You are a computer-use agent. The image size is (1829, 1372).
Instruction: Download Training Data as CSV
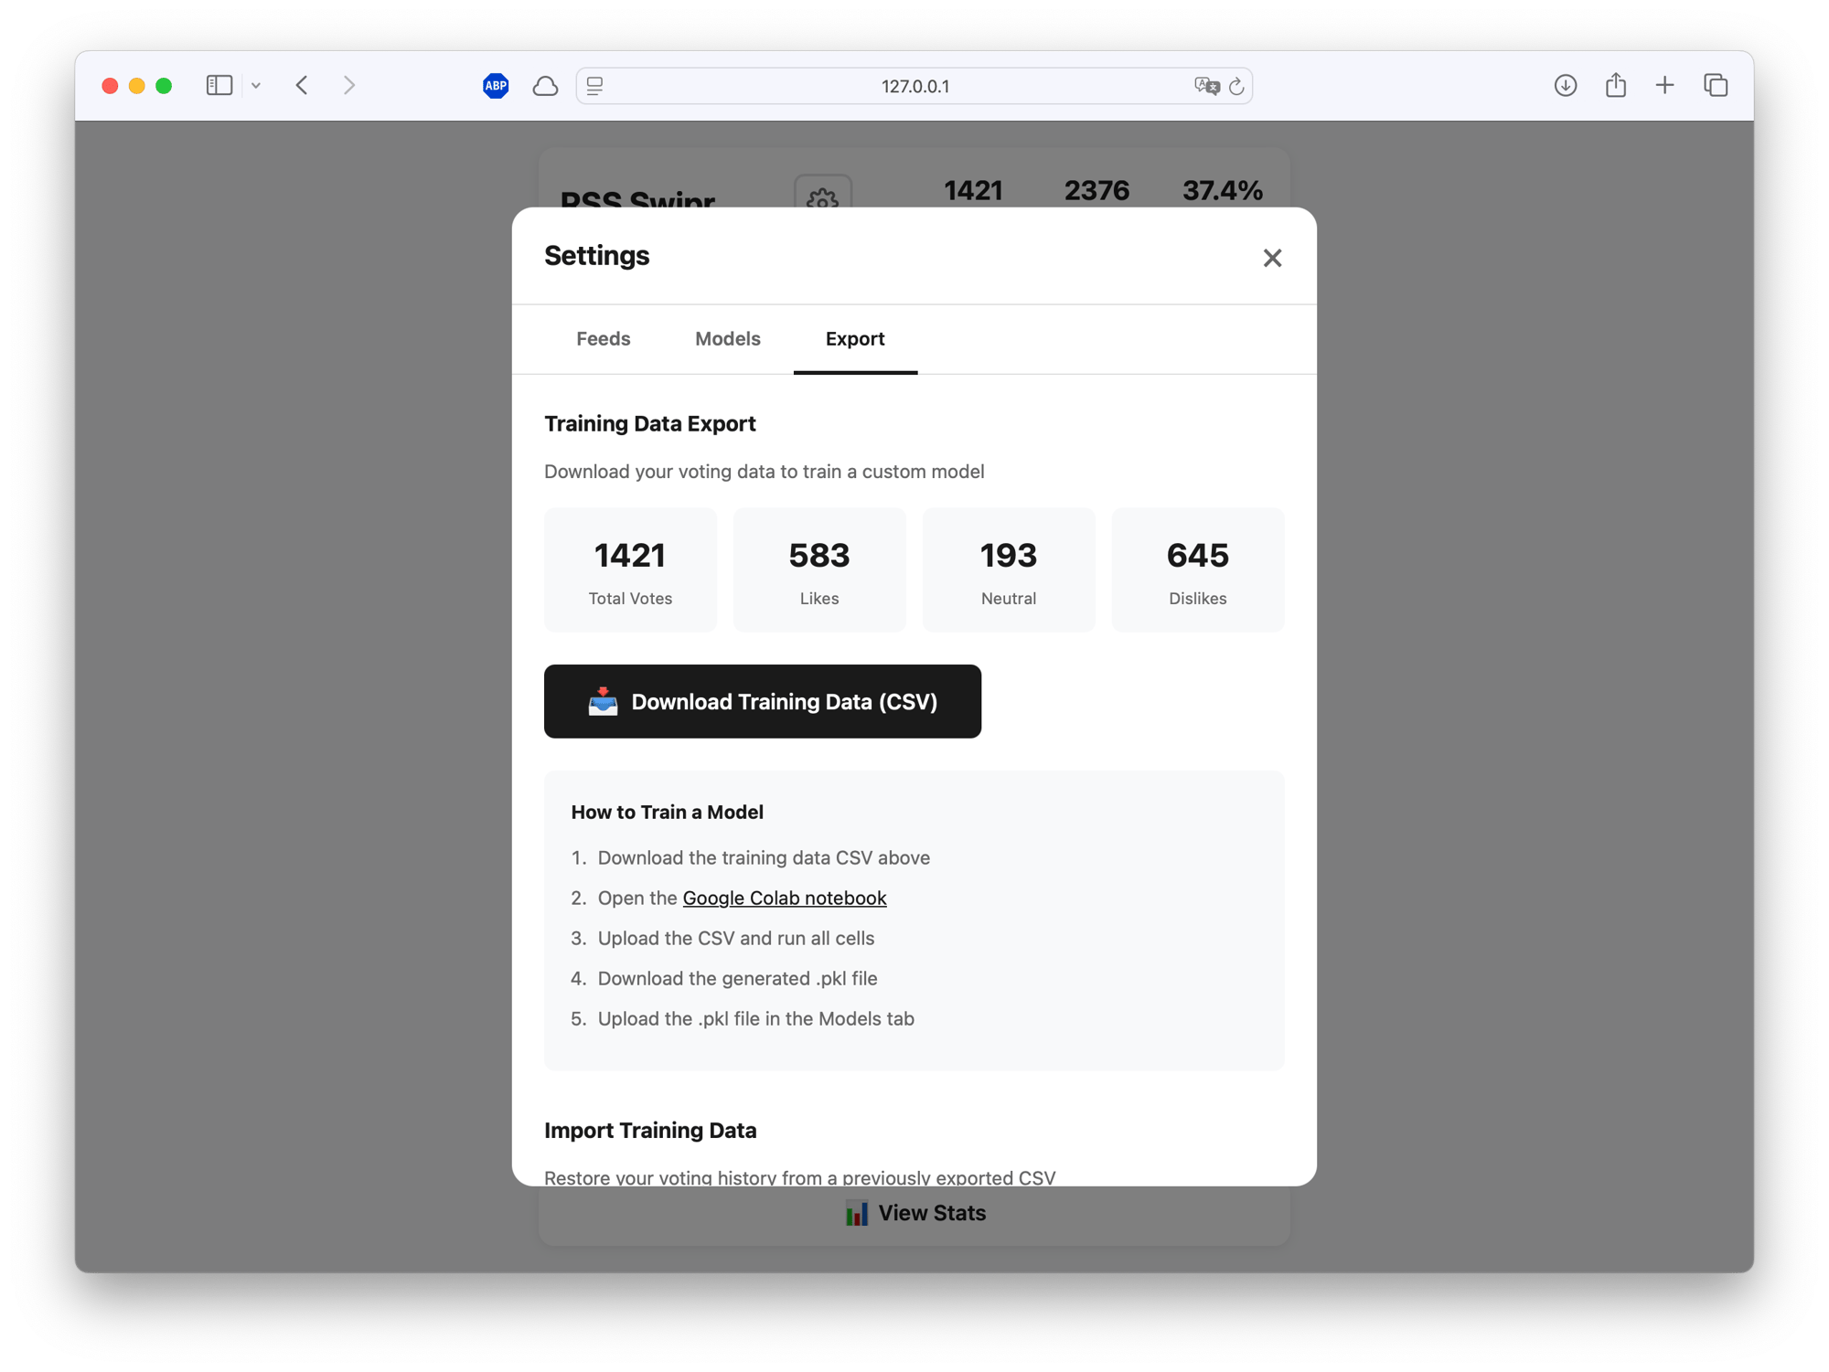pos(763,701)
